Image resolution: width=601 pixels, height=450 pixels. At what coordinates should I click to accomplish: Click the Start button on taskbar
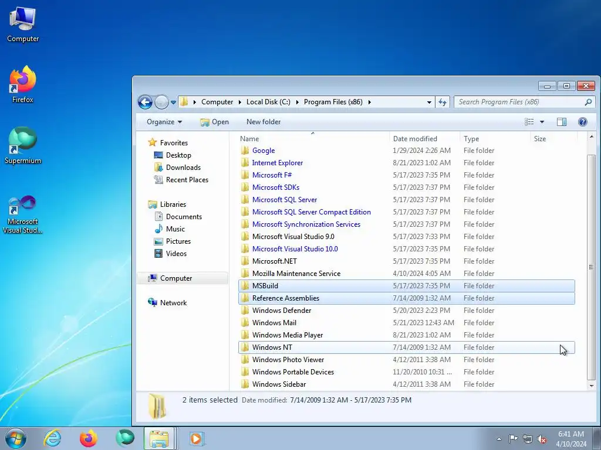point(16,438)
